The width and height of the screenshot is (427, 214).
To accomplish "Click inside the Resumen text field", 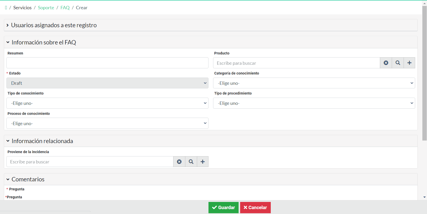I will (x=107, y=63).
